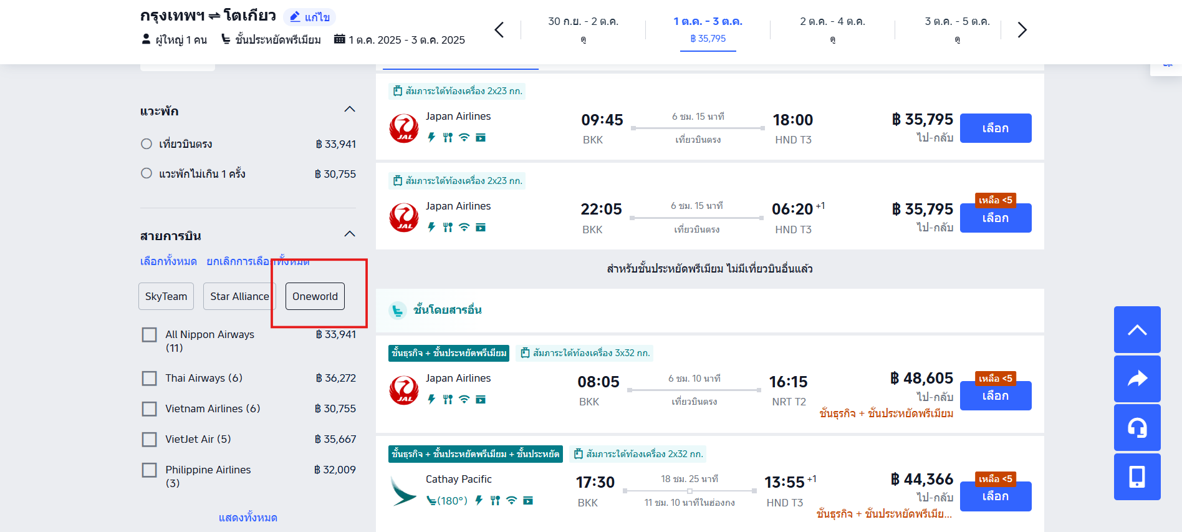The image size is (1182, 532).
Task: Open customer support headset button
Action: click(x=1136, y=428)
